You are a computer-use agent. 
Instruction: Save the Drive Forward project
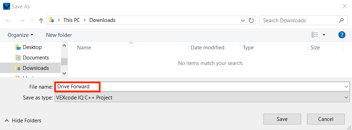[x=282, y=119]
